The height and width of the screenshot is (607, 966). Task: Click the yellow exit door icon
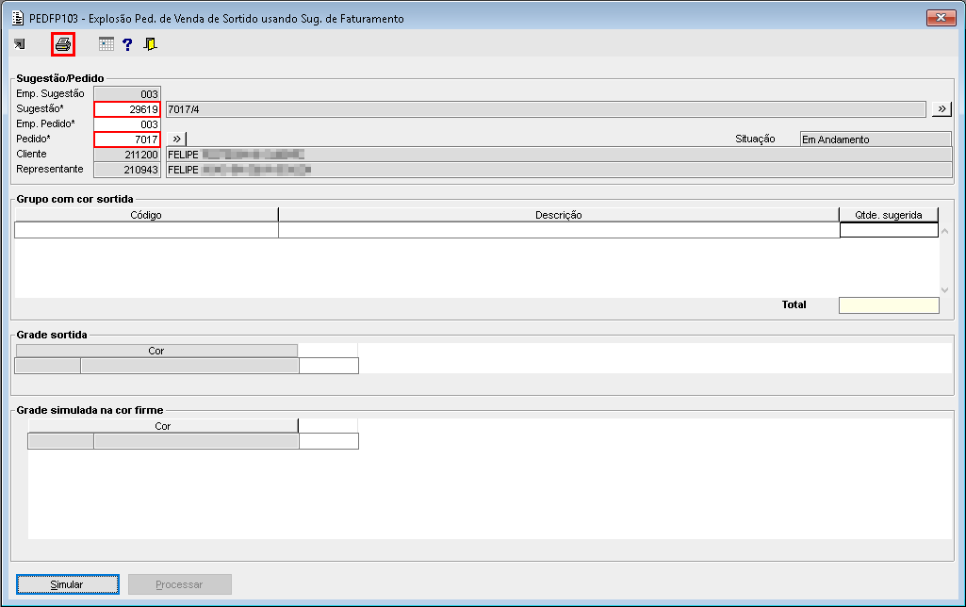[x=150, y=44]
